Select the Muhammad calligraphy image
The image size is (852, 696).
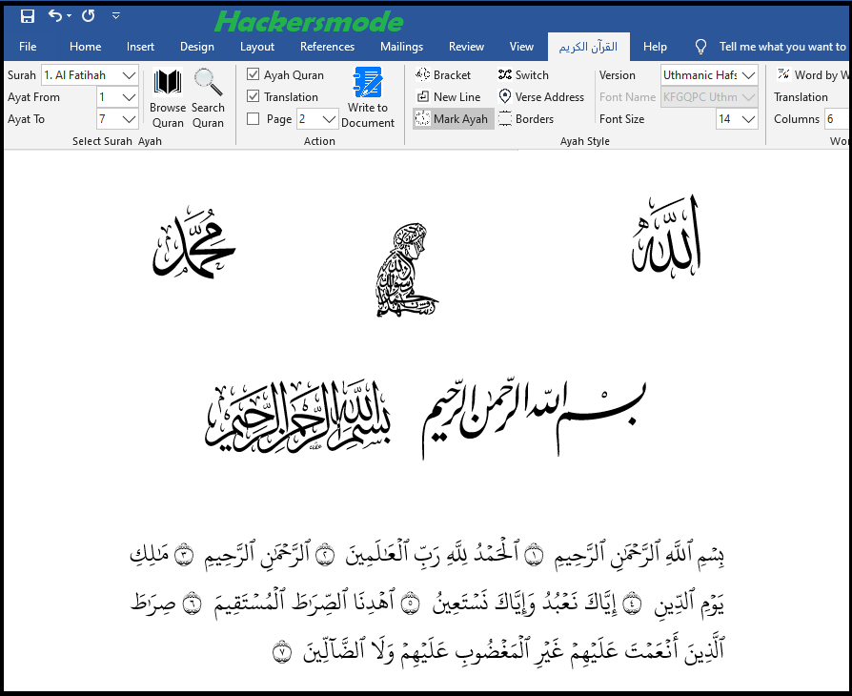(x=193, y=242)
